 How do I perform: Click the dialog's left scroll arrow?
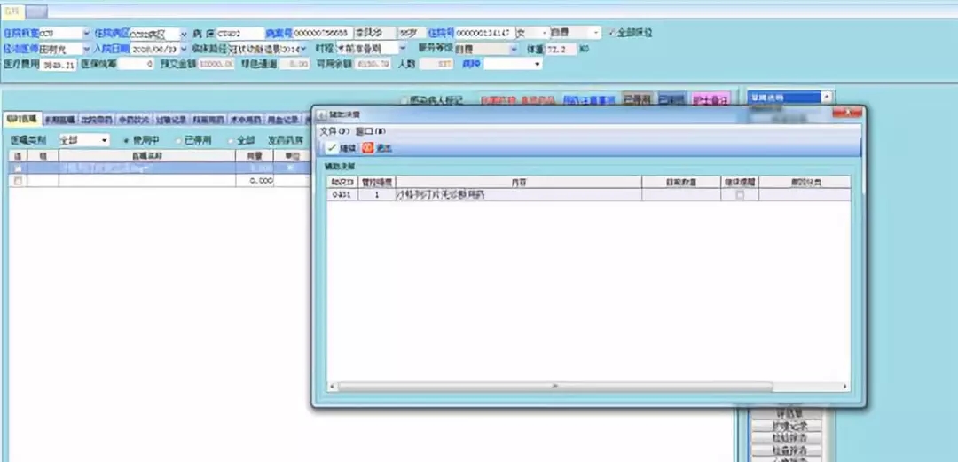pyautogui.click(x=333, y=387)
